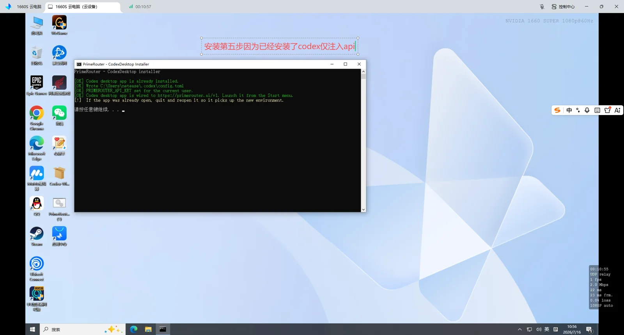Viewport: 624px width, 335px height.
Task: Click the cloud PC app logo
Action: point(8,7)
